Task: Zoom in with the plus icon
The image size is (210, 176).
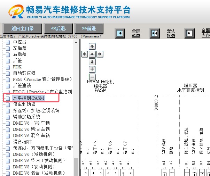Action: tap(92, 69)
